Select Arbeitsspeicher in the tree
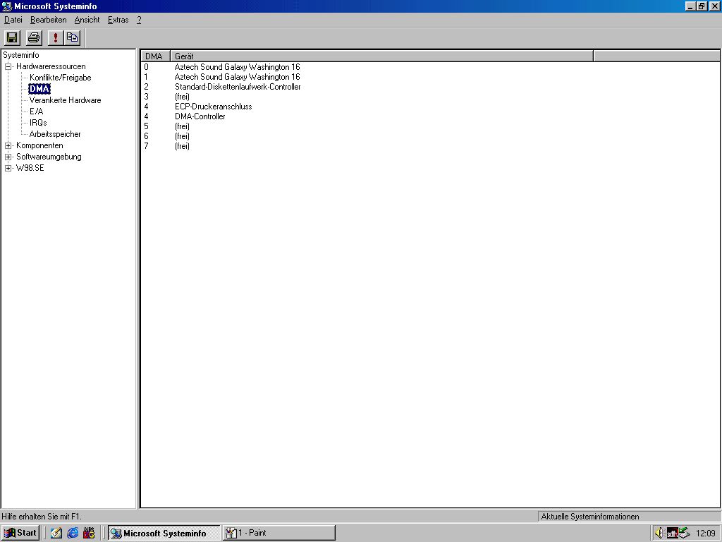This screenshot has width=722, height=542. point(55,134)
